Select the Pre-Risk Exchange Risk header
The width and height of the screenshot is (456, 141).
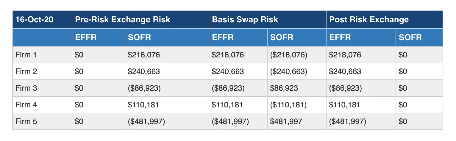[x=123, y=20]
